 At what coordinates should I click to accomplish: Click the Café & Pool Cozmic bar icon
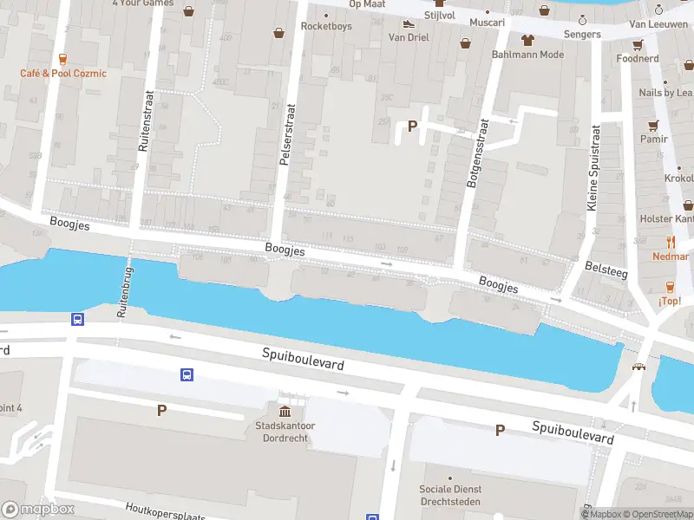pyautogui.click(x=62, y=59)
